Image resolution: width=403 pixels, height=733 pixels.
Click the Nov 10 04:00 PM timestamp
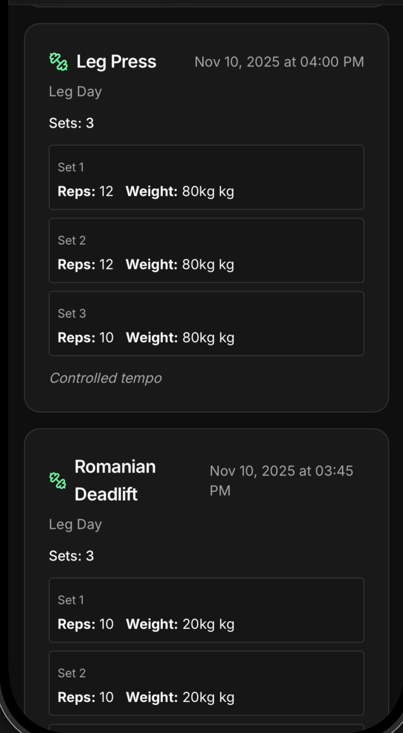(x=279, y=62)
